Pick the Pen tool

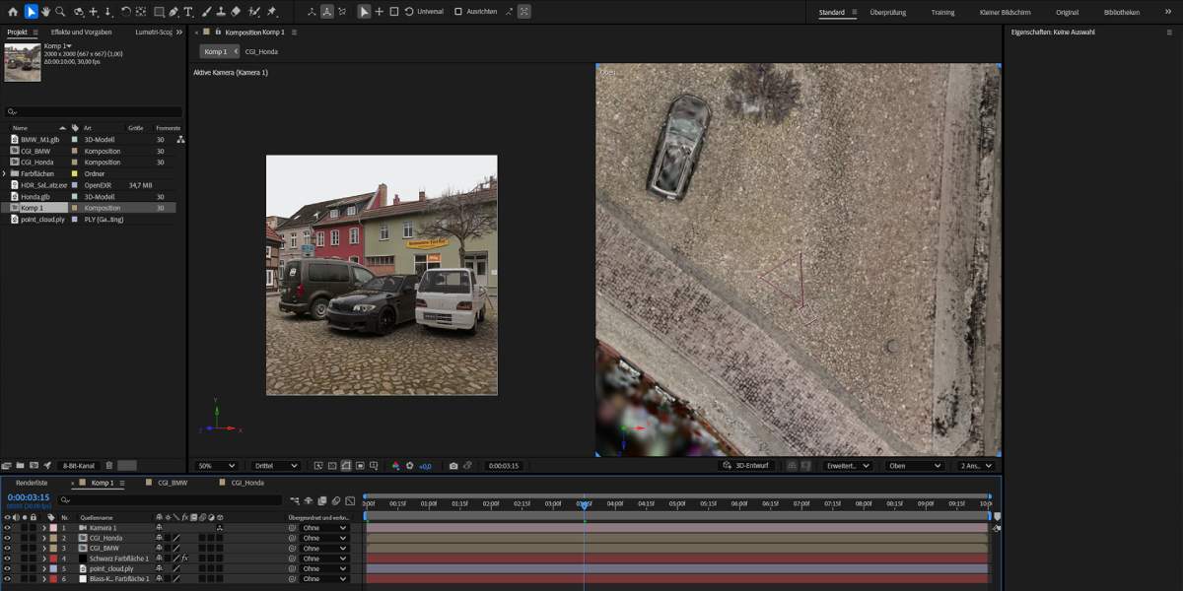pos(174,12)
